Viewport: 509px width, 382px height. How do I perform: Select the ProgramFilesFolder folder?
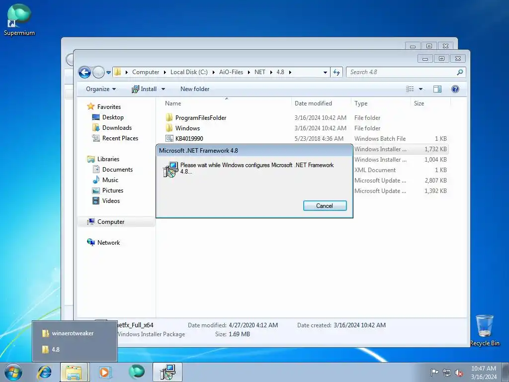tap(201, 117)
